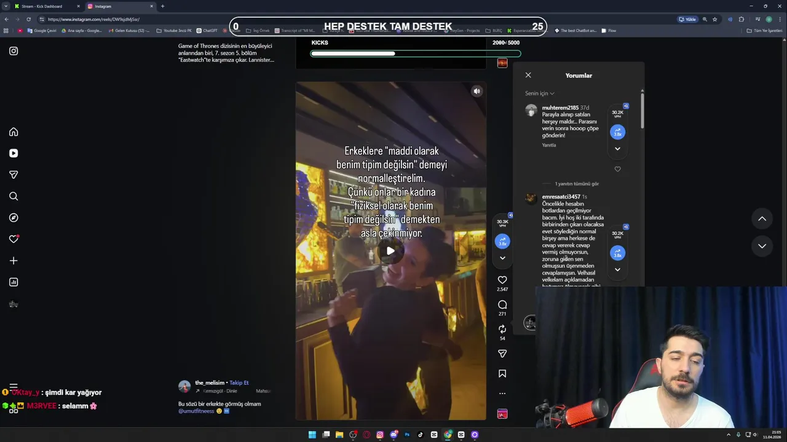Click the KICKS goal progress bar
The width and height of the screenshot is (787, 442).
(415, 53)
